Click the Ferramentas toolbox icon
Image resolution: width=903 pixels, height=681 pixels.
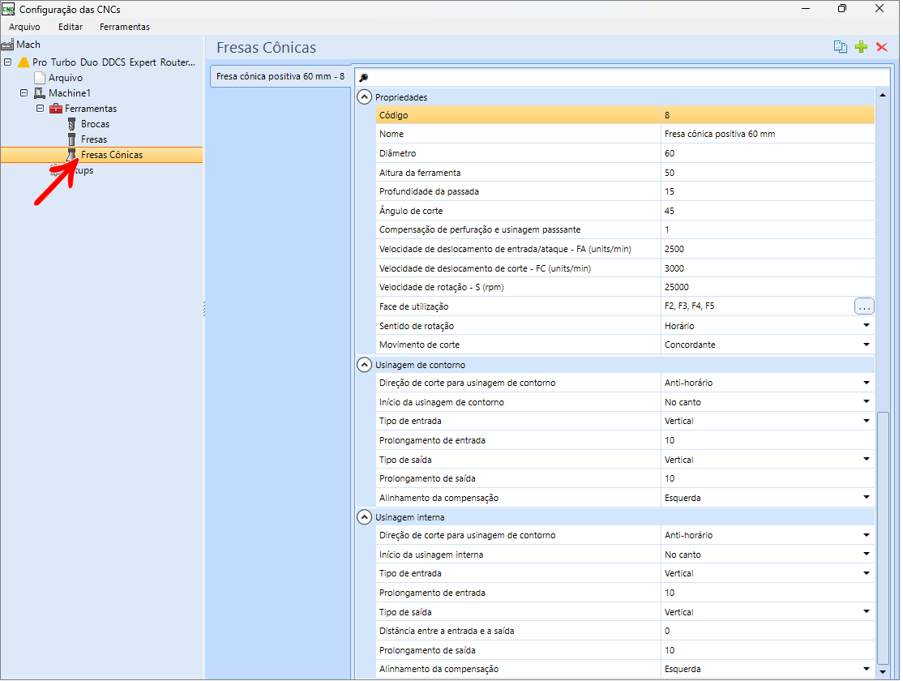pos(56,109)
